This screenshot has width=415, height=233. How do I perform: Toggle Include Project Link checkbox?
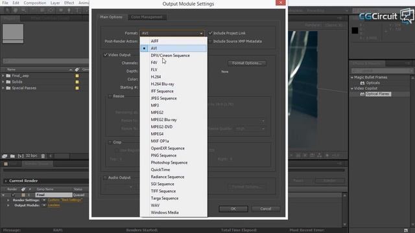click(210, 33)
